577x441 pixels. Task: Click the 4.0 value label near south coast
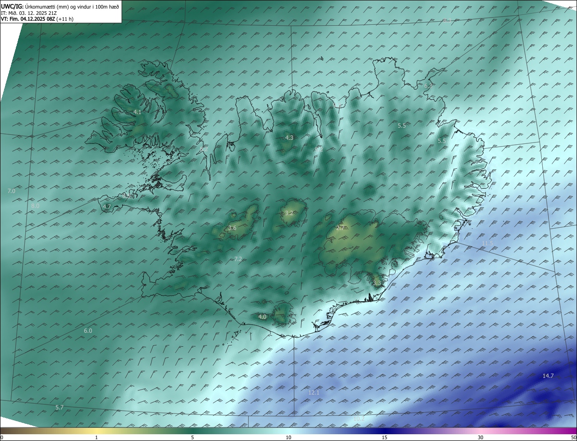[x=262, y=317]
